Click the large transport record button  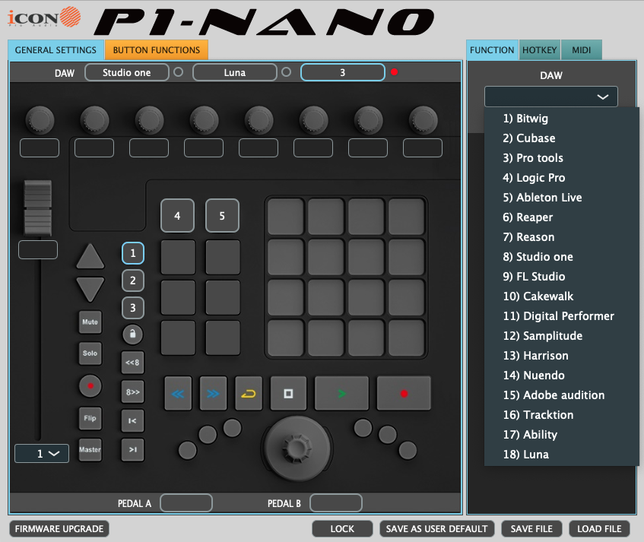[404, 393]
